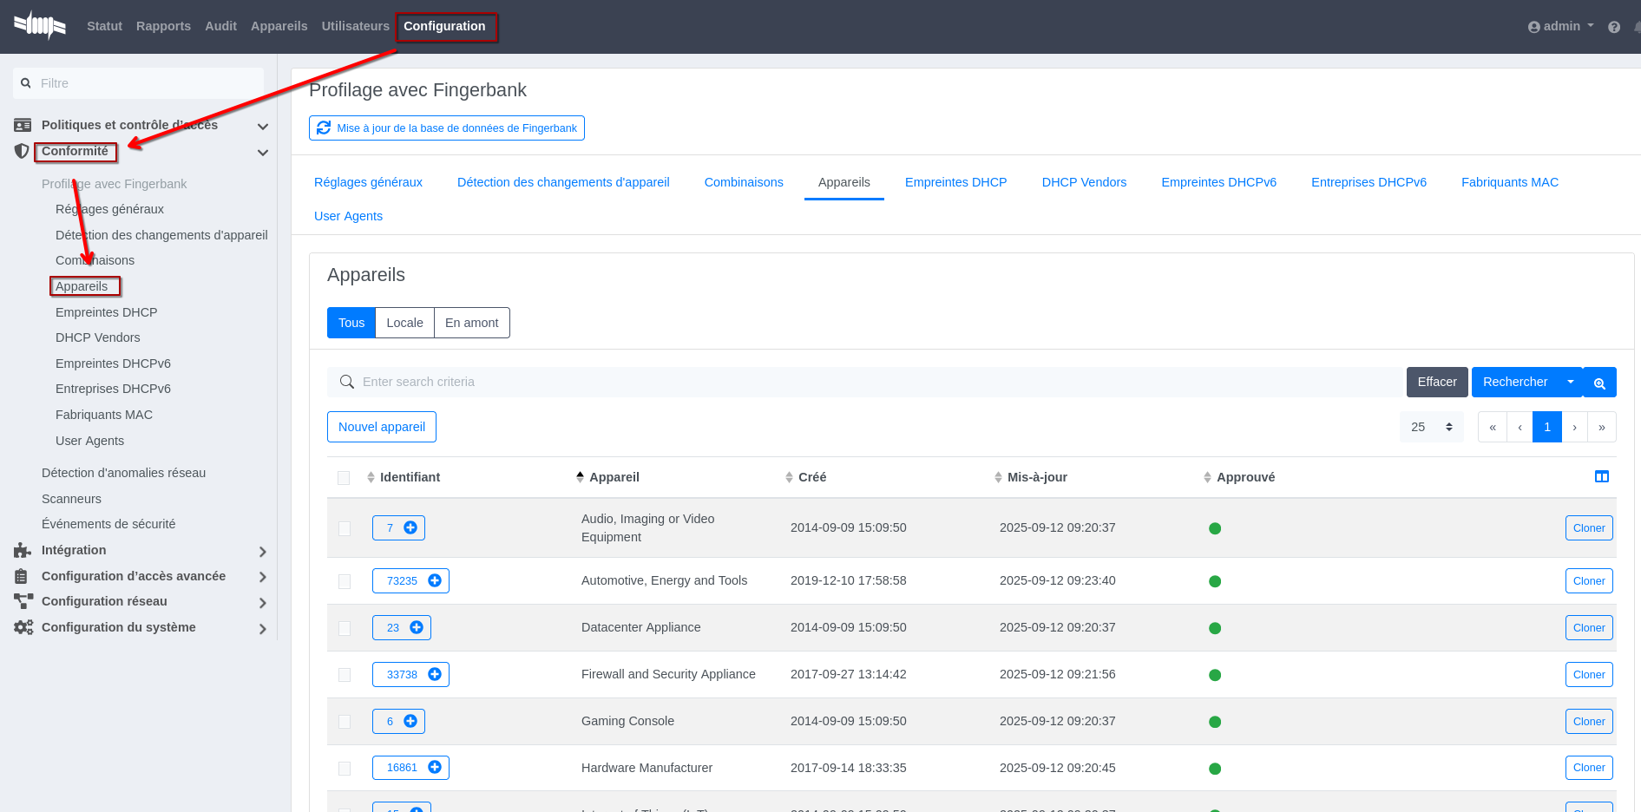Collapse the Conformité section chevron
Viewport: 1641px width, 812px height.
pos(263,153)
